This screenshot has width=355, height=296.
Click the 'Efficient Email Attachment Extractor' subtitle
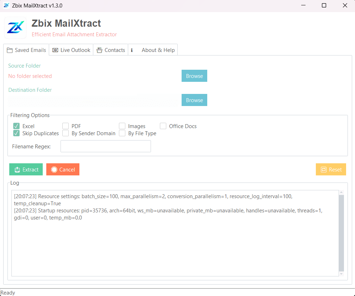[x=74, y=35]
